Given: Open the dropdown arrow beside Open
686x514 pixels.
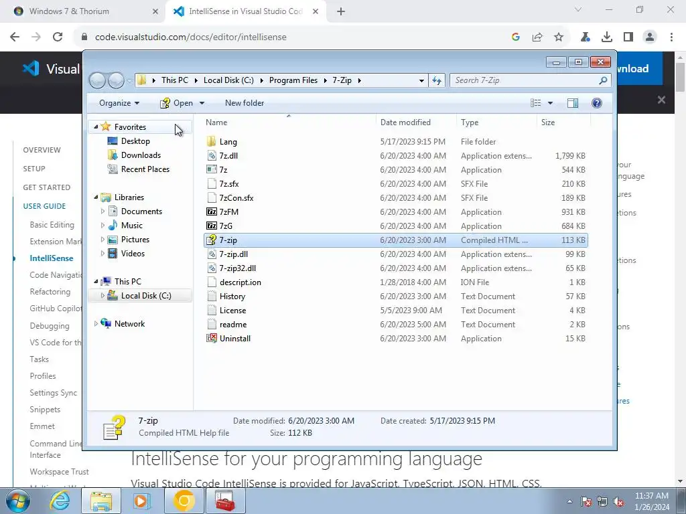Looking at the screenshot, I should point(202,103).
